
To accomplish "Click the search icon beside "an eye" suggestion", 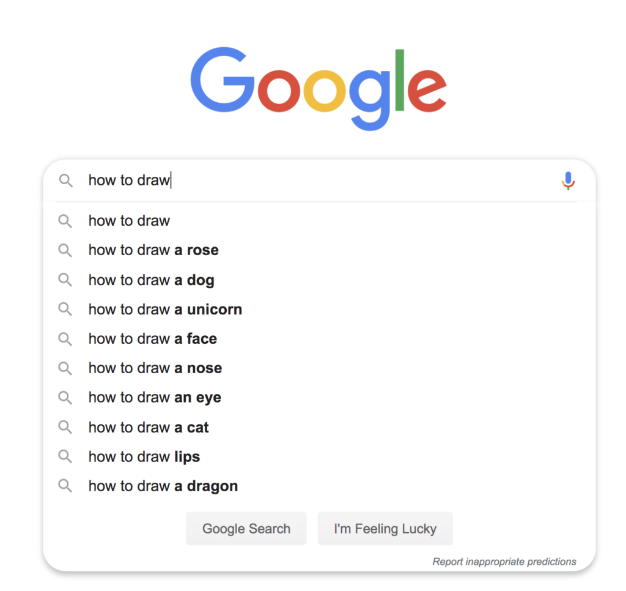I will (65, 398).
